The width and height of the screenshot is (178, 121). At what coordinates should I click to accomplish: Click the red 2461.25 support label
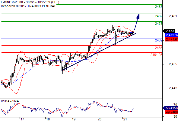click(156, 55)
